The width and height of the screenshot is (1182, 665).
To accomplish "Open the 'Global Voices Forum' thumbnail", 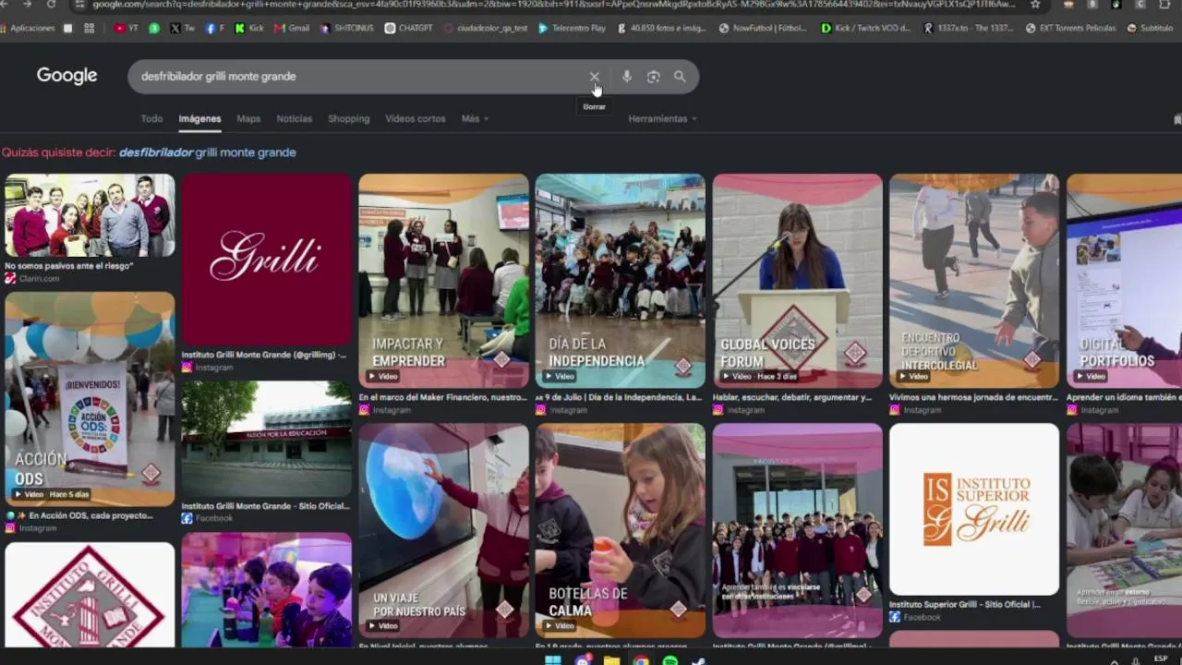I will [x=798, y=281].
